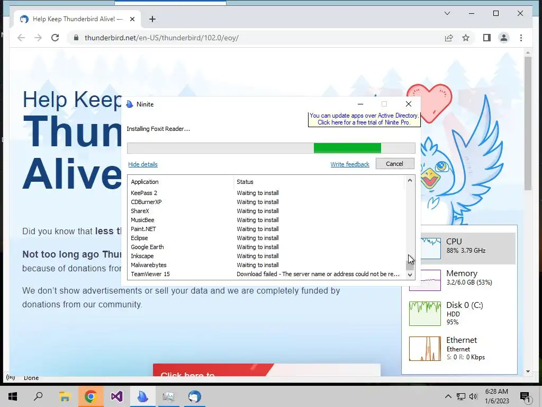Click the address bar URL
Viewport: 542px width, 407px height.
point(161,38)
